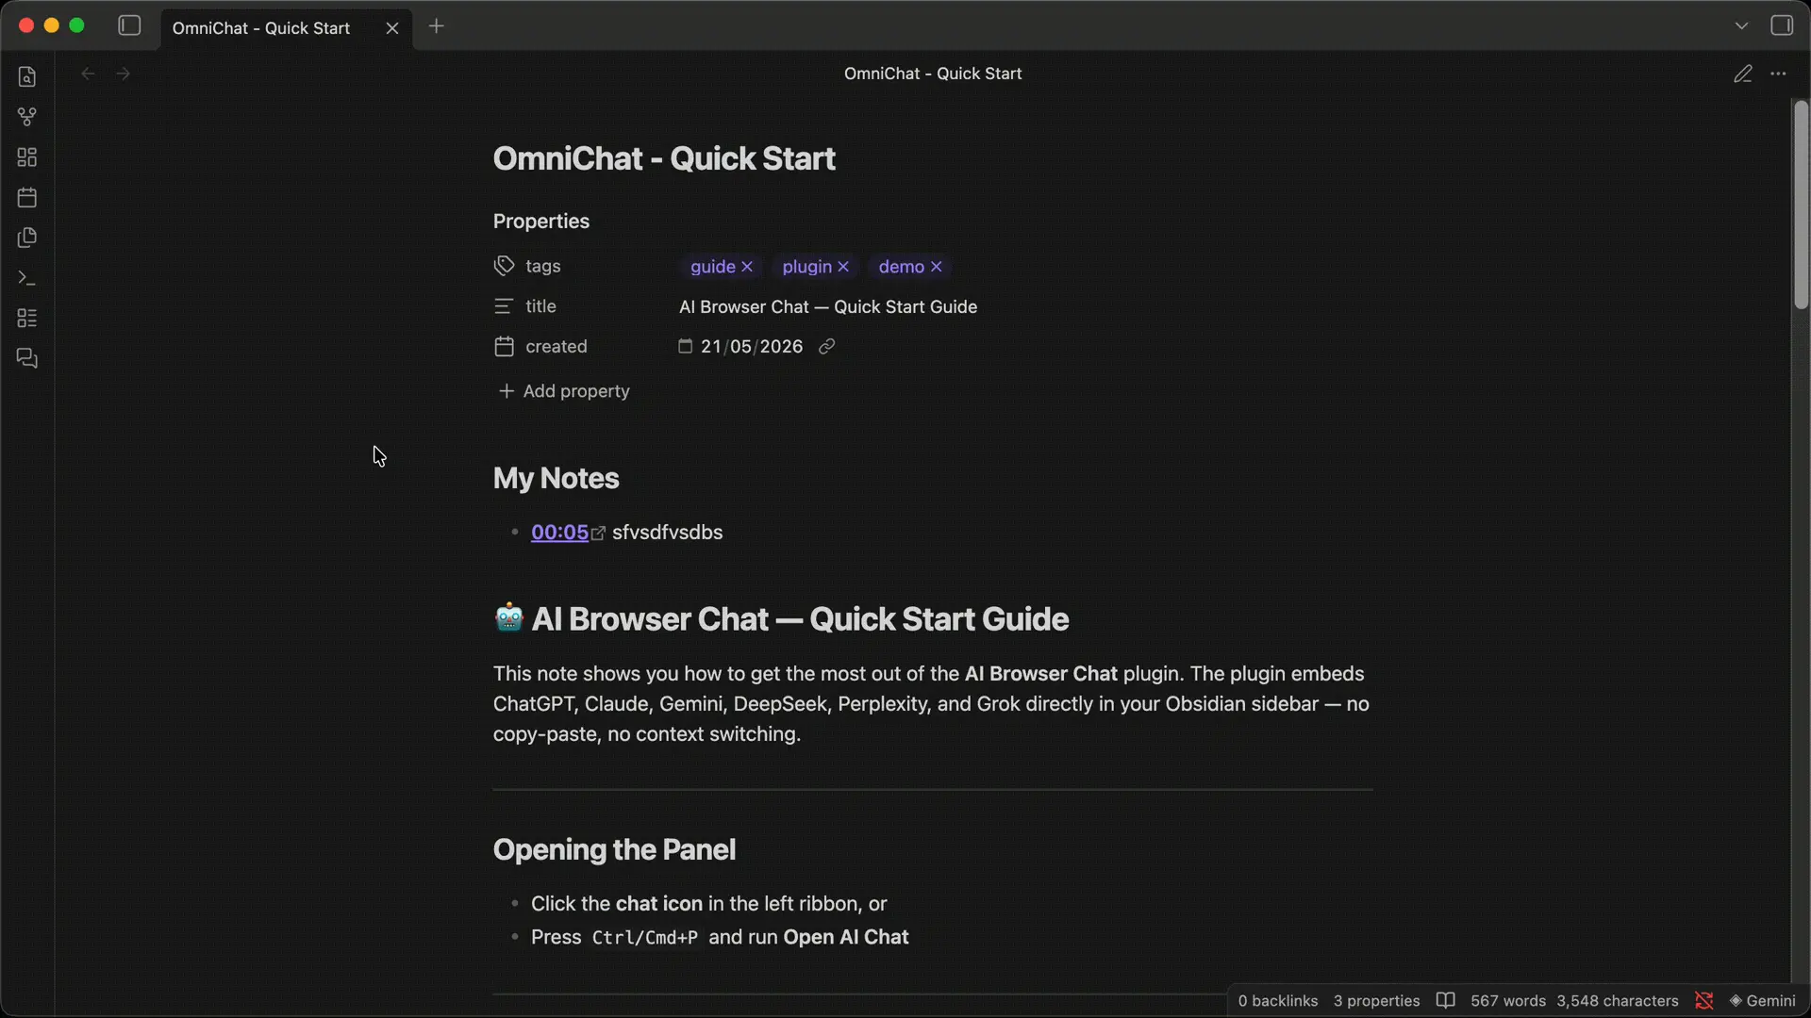Remove the guide tag

click(x=747, y=267)
